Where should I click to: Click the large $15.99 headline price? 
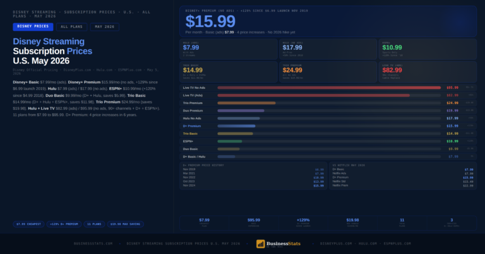(210, 21)
